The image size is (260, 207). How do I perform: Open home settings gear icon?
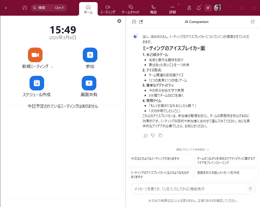(119, 21)
